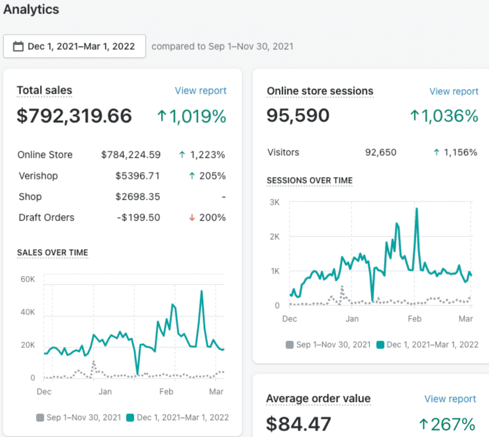
Task: Click the Analytics page title
Action: pyautogui.click(x=31, y=9)
